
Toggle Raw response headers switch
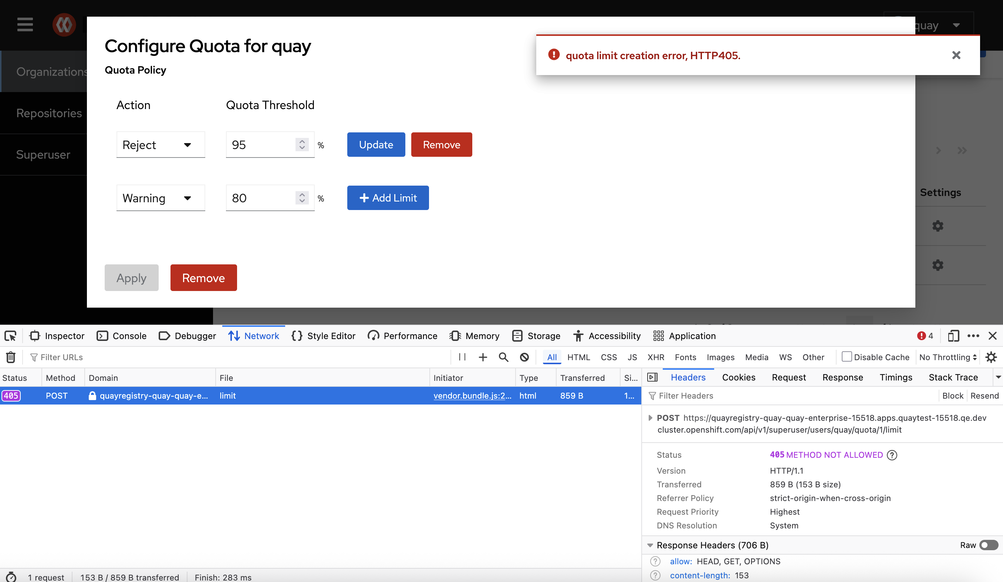coord(989,545)
